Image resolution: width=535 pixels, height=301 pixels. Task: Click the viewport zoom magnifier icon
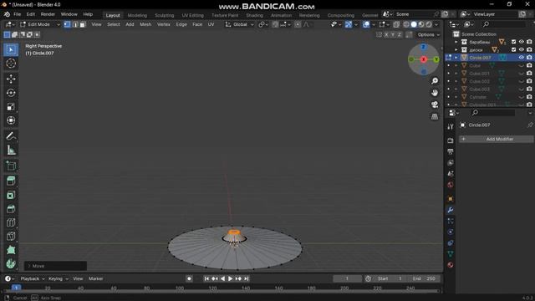point(435,81)
